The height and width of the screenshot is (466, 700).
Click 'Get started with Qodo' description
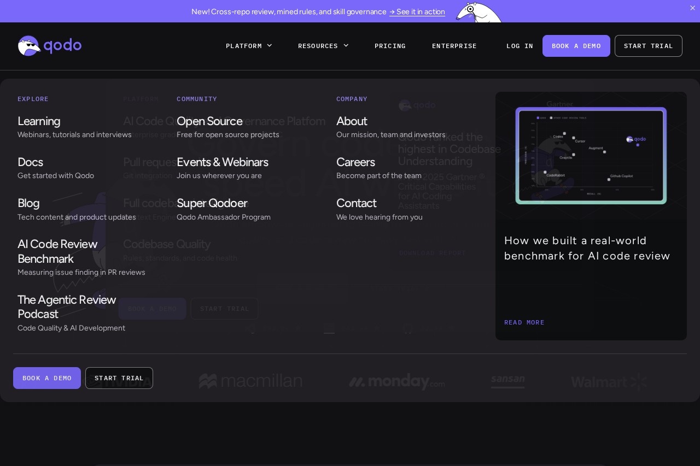pyautogui.click(x=56, y=175)
